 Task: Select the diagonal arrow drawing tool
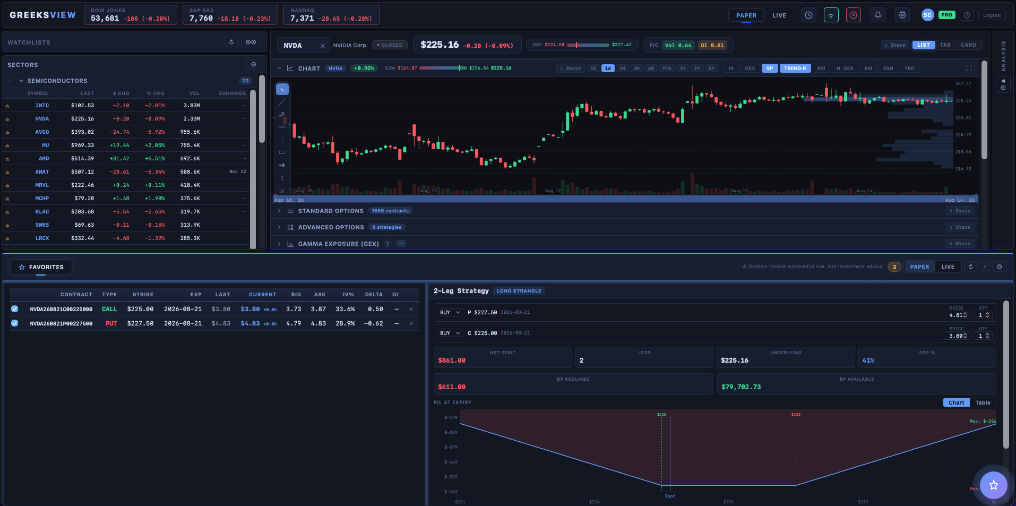[x=282, y=115]
